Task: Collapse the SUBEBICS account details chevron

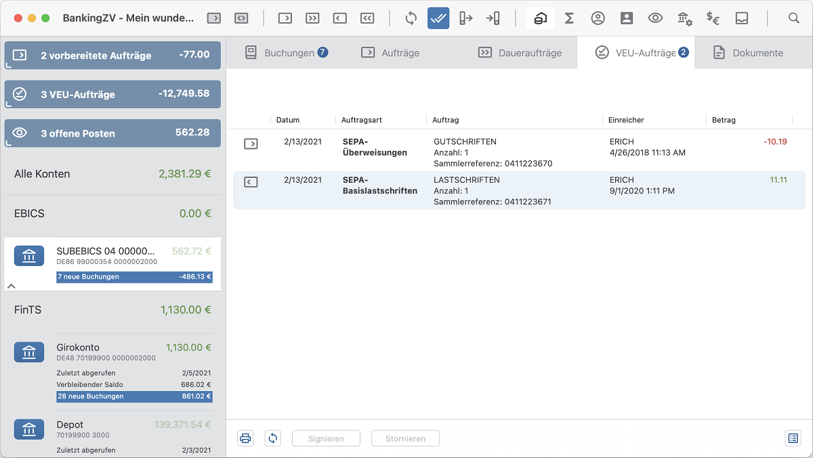Action: [11, 286]
